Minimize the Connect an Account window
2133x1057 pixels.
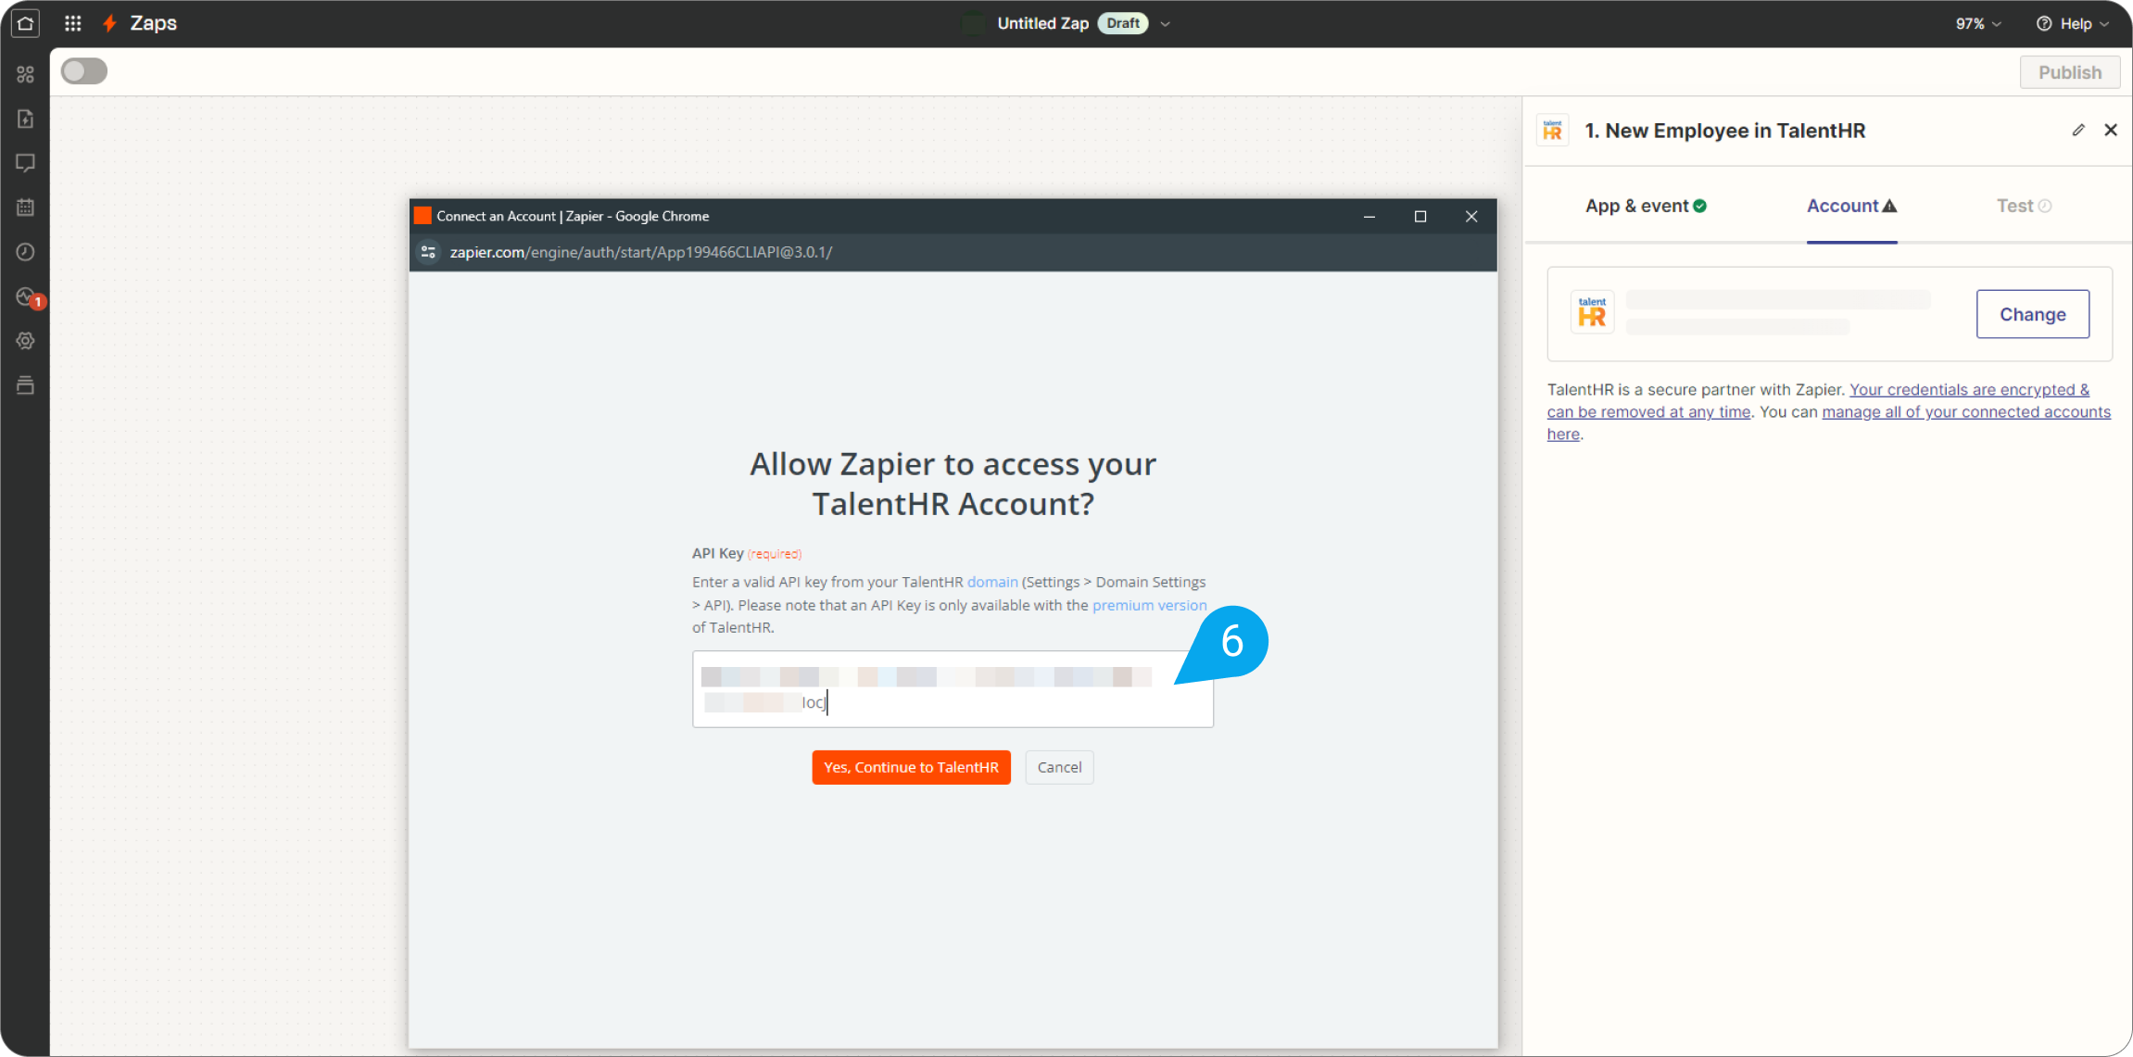tap(1369, 217)
